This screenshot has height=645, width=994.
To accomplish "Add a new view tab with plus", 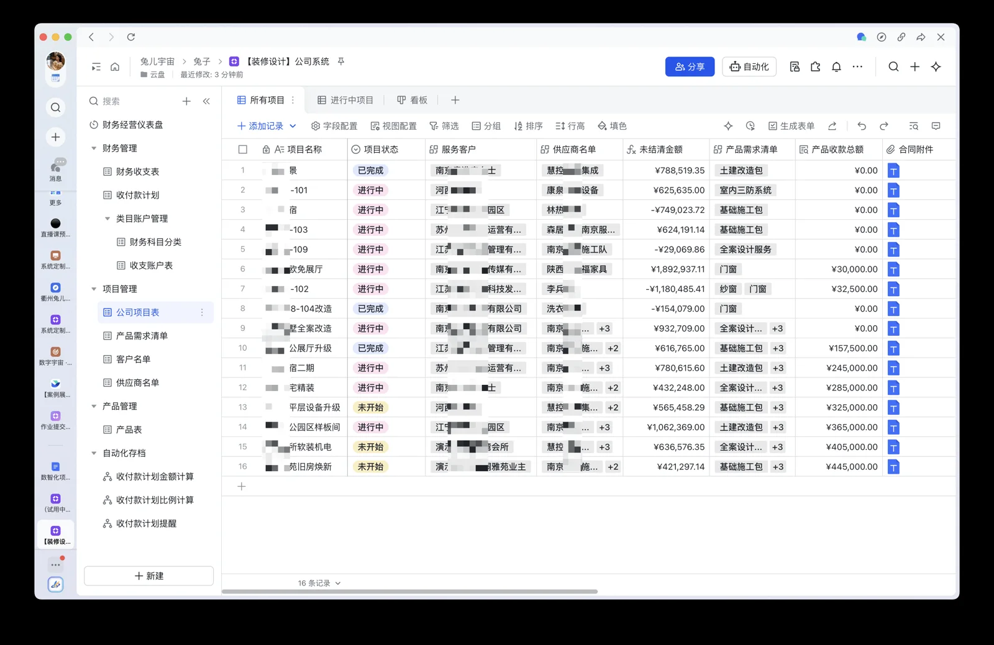I will 455,101.
